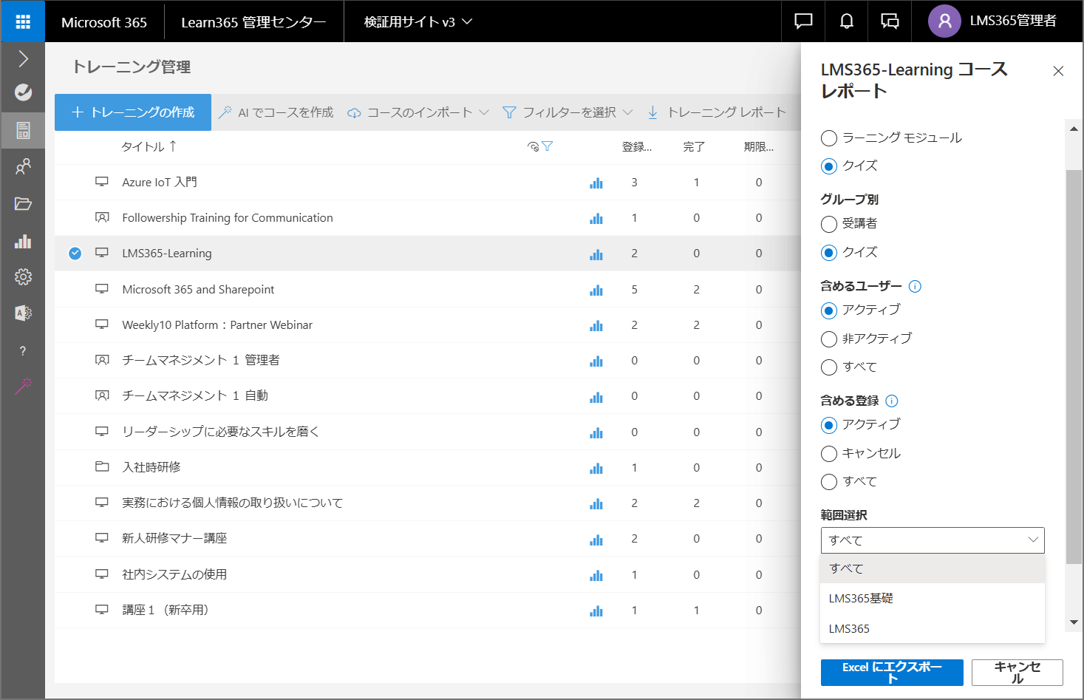The height and width of the screenshot is (700, 1084).
Task: Choose LMS365基礎 in the dropdown list
Action: point(933,599)
